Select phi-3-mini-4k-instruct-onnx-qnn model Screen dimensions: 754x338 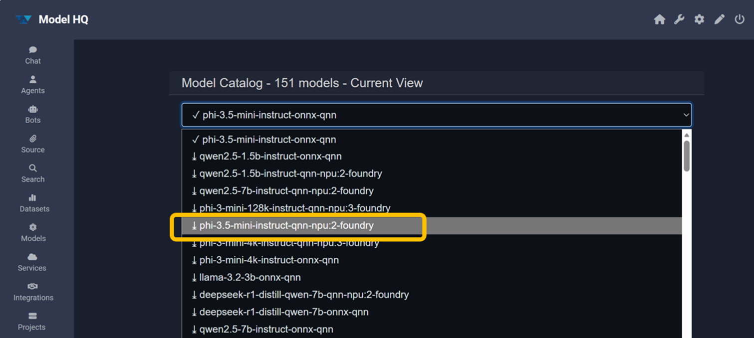[432, 260]
